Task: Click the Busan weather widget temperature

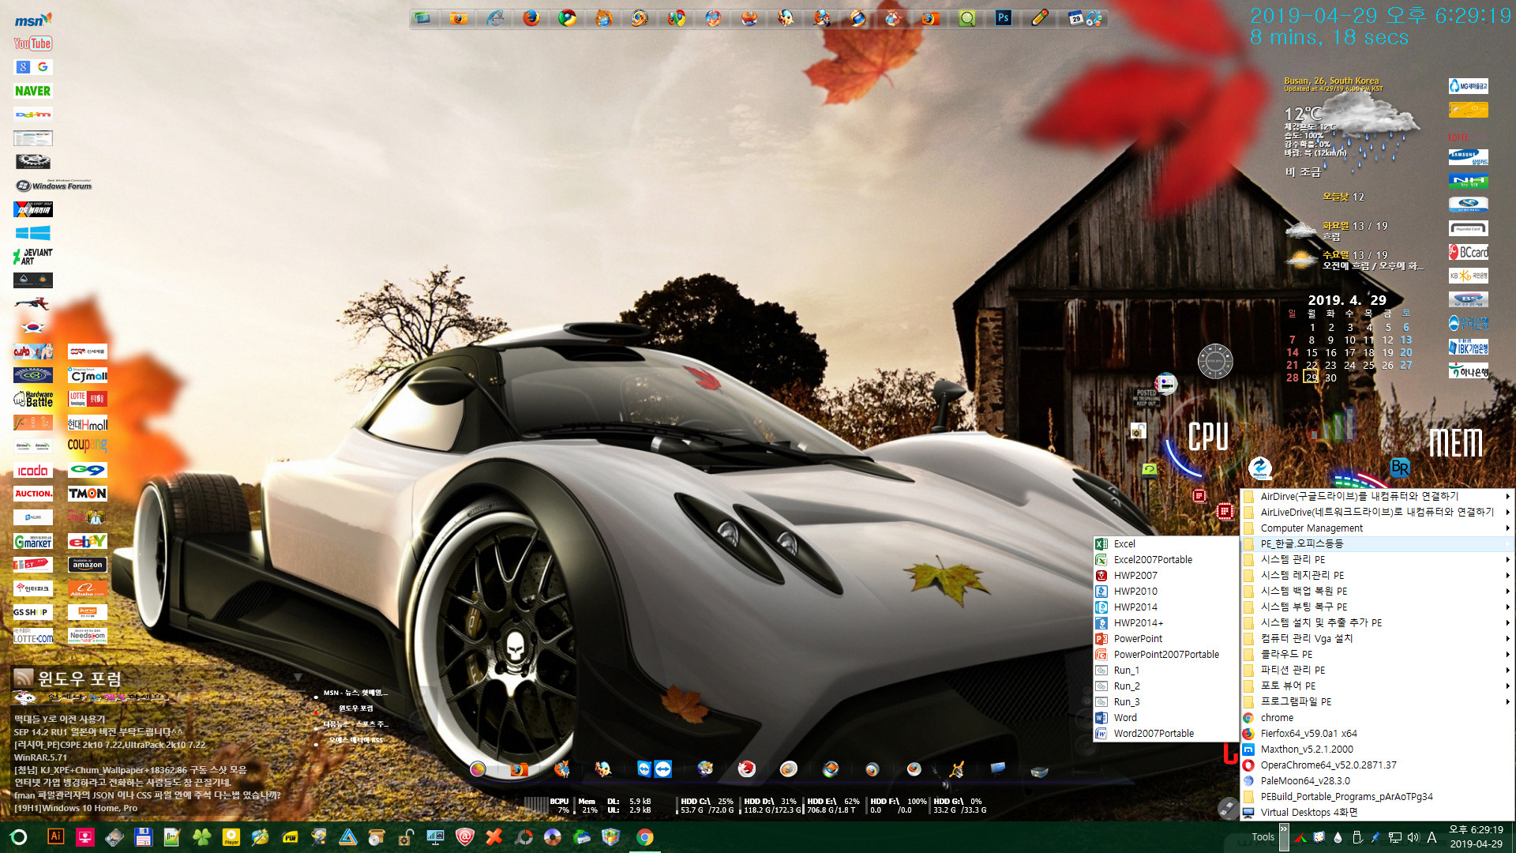Action: [1302, 114]
